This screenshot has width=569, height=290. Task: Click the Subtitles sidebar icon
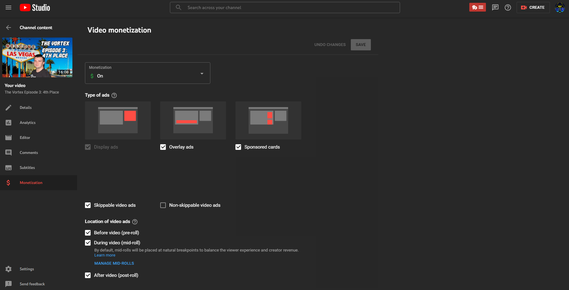pos(8,168)
